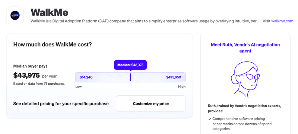Click the How much does WalkMe cost? heading
This screenshot has height=134, width=298.
[53, 45]
